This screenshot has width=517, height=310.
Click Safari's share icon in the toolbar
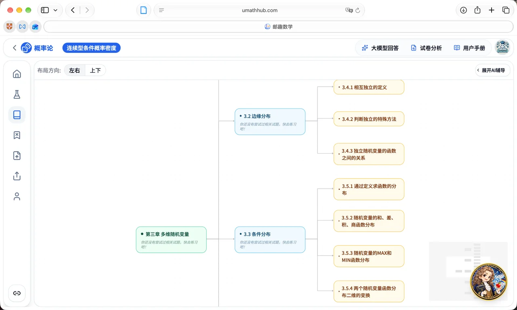pos(477,10)
